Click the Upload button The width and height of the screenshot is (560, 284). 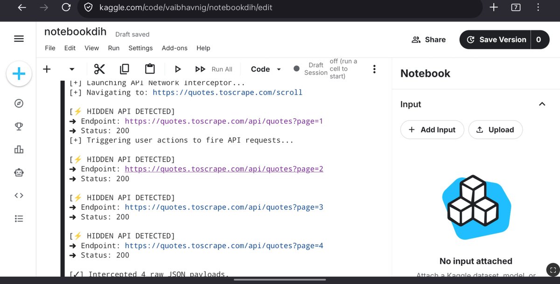click(495, 130)
